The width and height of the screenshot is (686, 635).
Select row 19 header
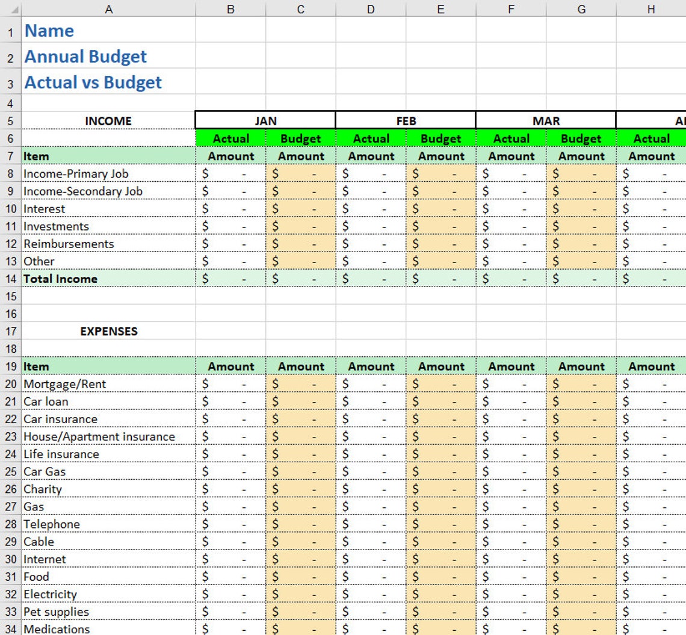point(10,366)
